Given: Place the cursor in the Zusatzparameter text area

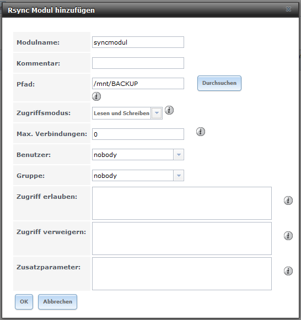Looking at the screenshot, I should tap(182, 274).
